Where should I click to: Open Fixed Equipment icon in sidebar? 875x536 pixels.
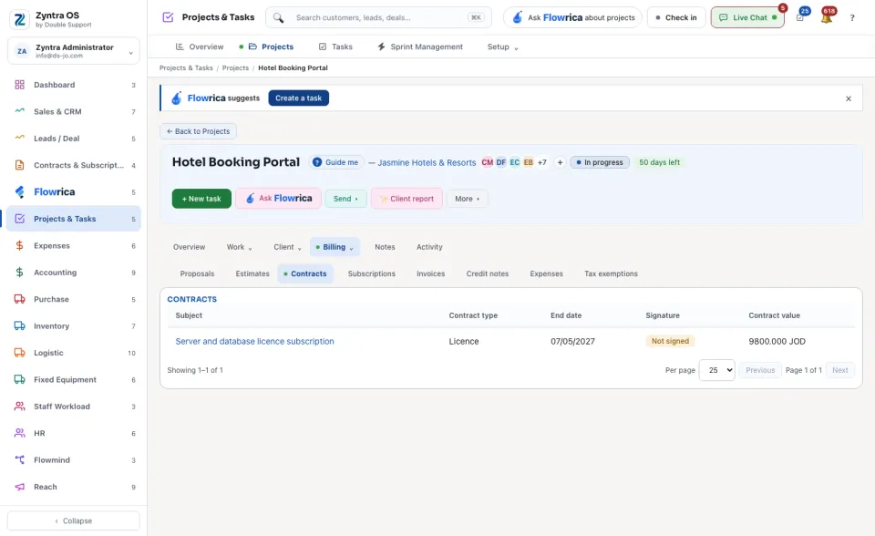coord(19,379)
